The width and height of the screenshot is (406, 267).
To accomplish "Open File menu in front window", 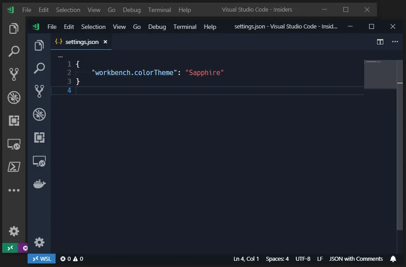I will pos(52,27).
